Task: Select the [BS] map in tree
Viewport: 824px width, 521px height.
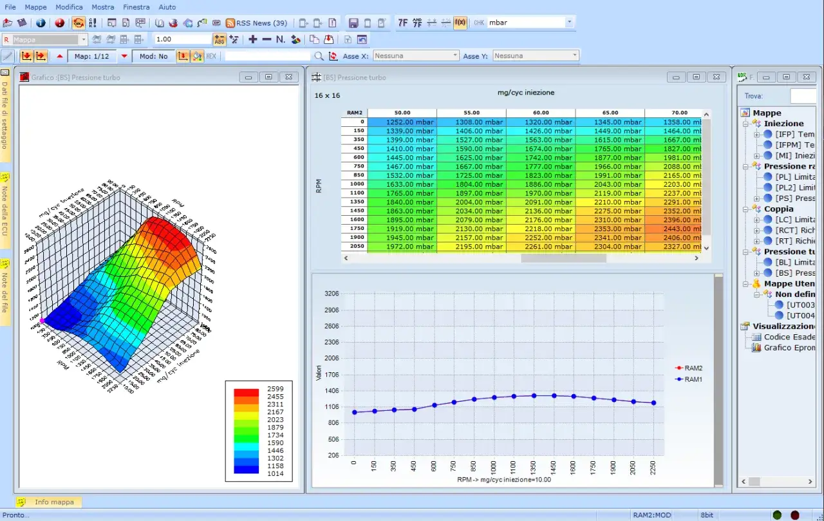Action: pos(795,273)
